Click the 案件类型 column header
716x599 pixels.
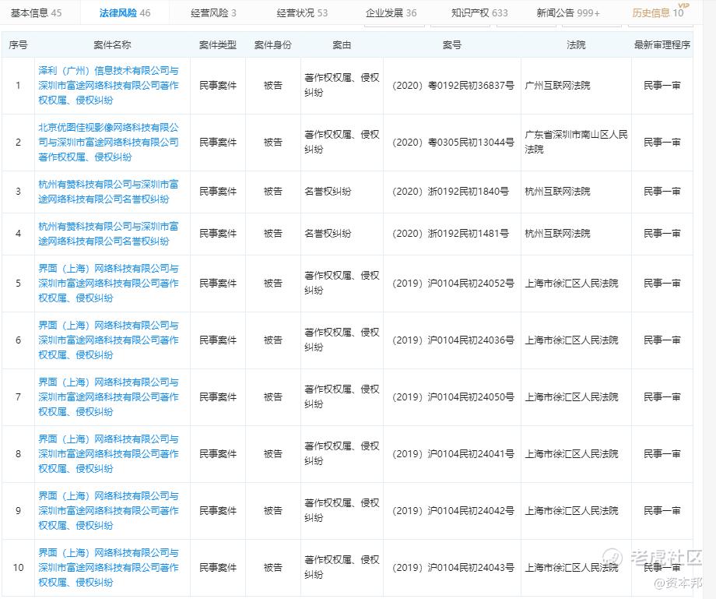[218, 44]
